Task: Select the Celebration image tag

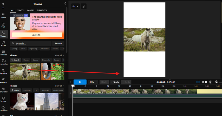Action: [x=58, y=90]
